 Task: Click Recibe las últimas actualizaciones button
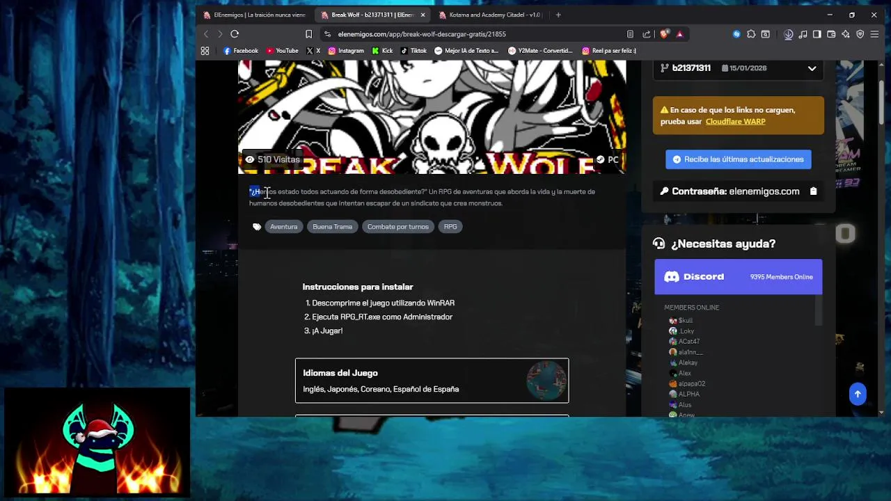click(738, 159)
